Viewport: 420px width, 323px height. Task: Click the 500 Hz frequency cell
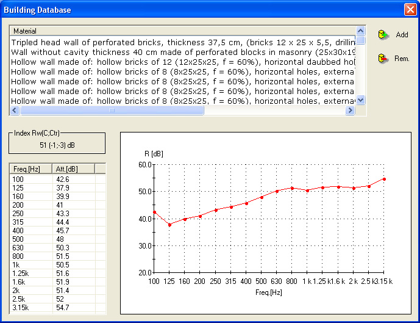coord(31,239)
